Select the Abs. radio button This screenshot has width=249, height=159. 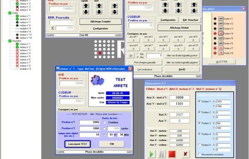coord(138,57)
